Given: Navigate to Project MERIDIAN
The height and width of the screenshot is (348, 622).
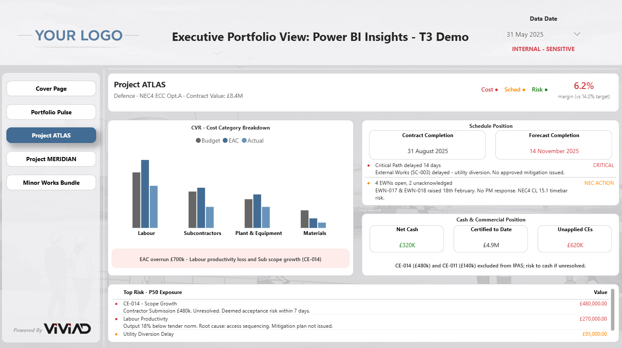Looking at the screenshot, I should [51, 159].
